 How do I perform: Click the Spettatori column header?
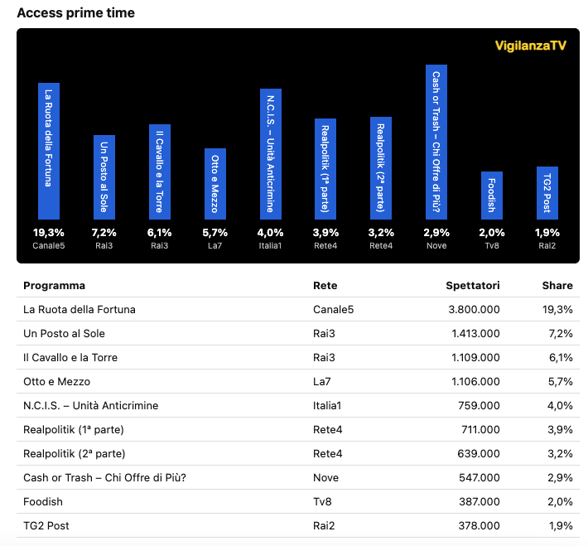point(473,286)
